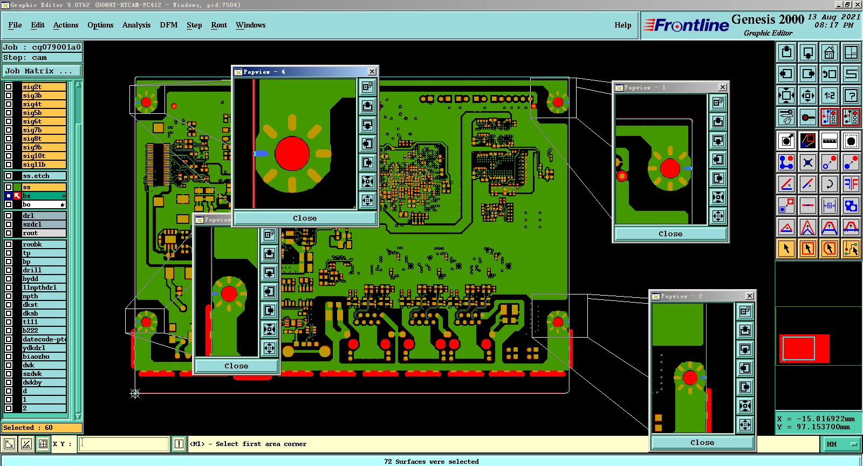Select the bo layer name
This screenshot has height=466, width=863.
pos(44,204)
